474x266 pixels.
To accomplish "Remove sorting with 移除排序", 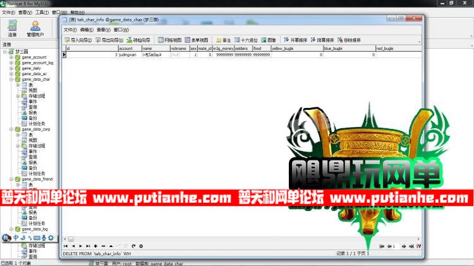I will click(x=349, y=40).
